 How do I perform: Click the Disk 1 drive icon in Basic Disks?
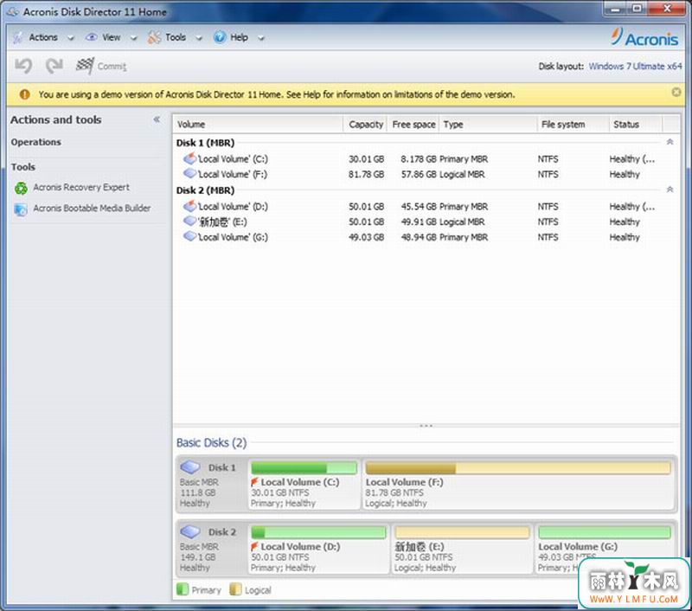[190, 466]
